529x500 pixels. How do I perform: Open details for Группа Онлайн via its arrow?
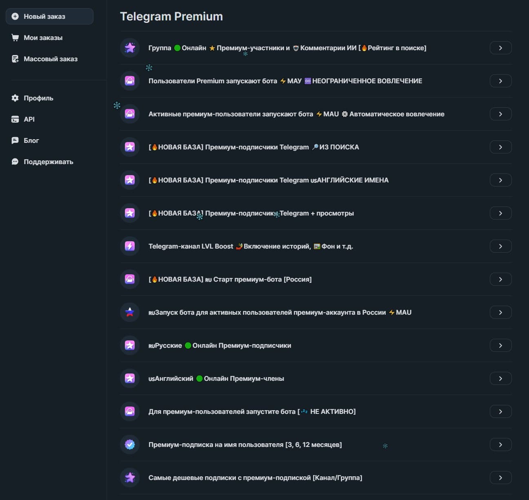pos(500,48)
